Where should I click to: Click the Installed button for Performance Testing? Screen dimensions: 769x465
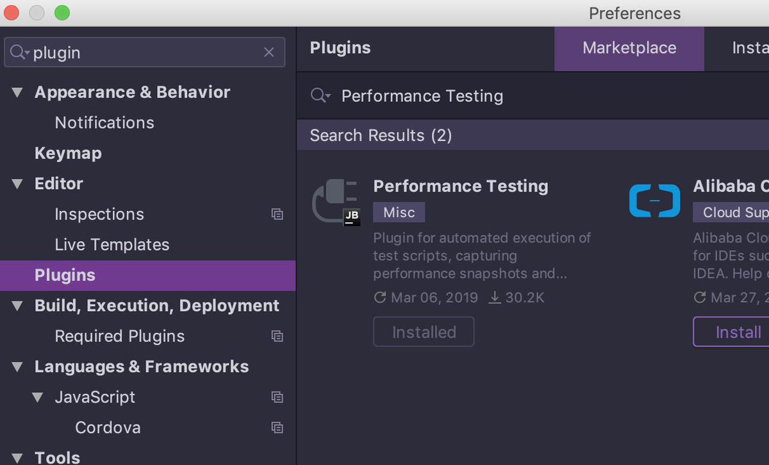click(x=424, y=332)
